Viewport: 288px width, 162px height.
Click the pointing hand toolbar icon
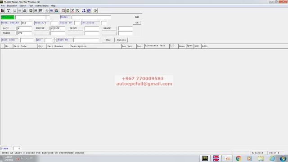pos(9,11)
